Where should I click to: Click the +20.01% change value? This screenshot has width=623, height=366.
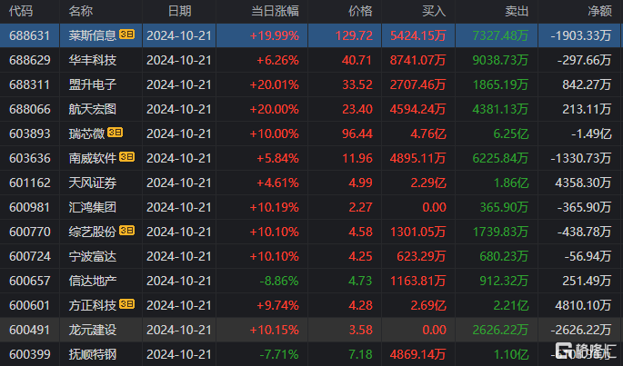(x=274, y=85)
